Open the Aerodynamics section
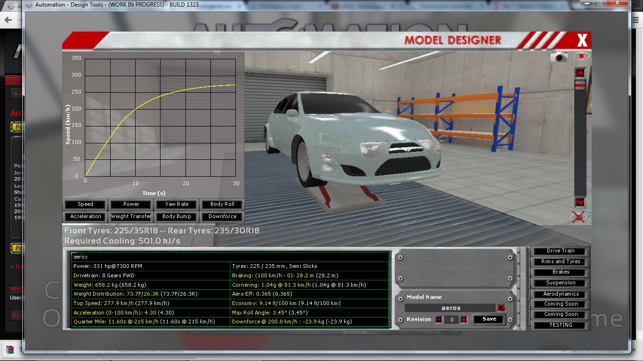The image size is (643, 361). click(x=560, y=294)
